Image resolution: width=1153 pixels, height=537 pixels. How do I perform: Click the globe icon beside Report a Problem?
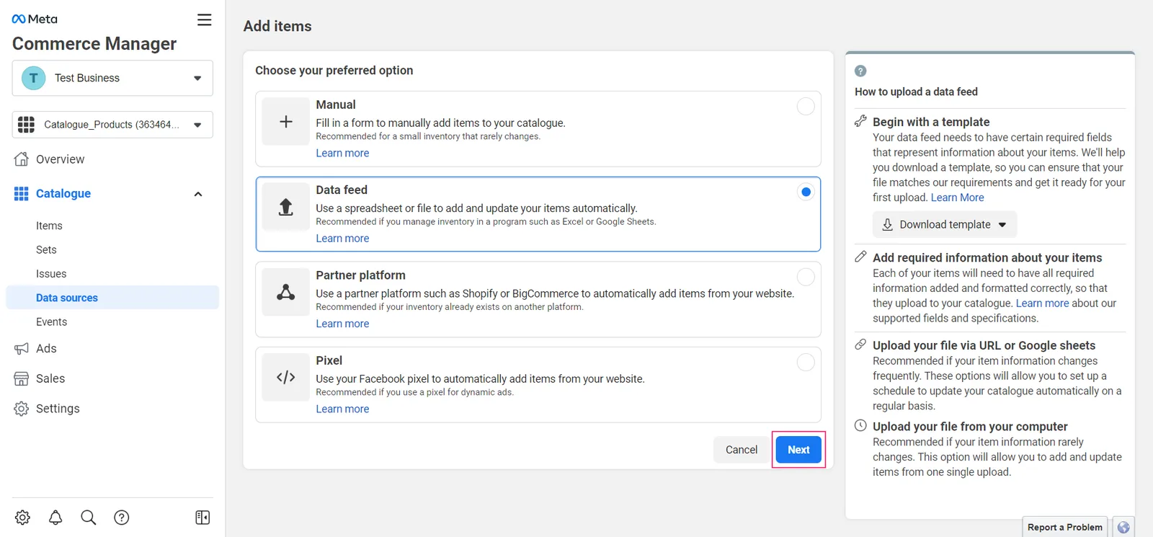tap(1123, 527)
